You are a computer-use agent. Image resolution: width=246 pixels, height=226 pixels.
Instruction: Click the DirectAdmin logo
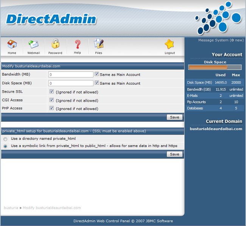(51, 19)
